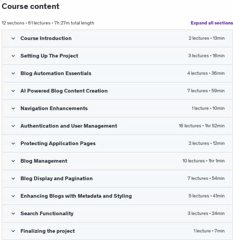Click the 16 lectures 1hr 52min summary
Screen dimensions: 233x240
click(202, 126)
